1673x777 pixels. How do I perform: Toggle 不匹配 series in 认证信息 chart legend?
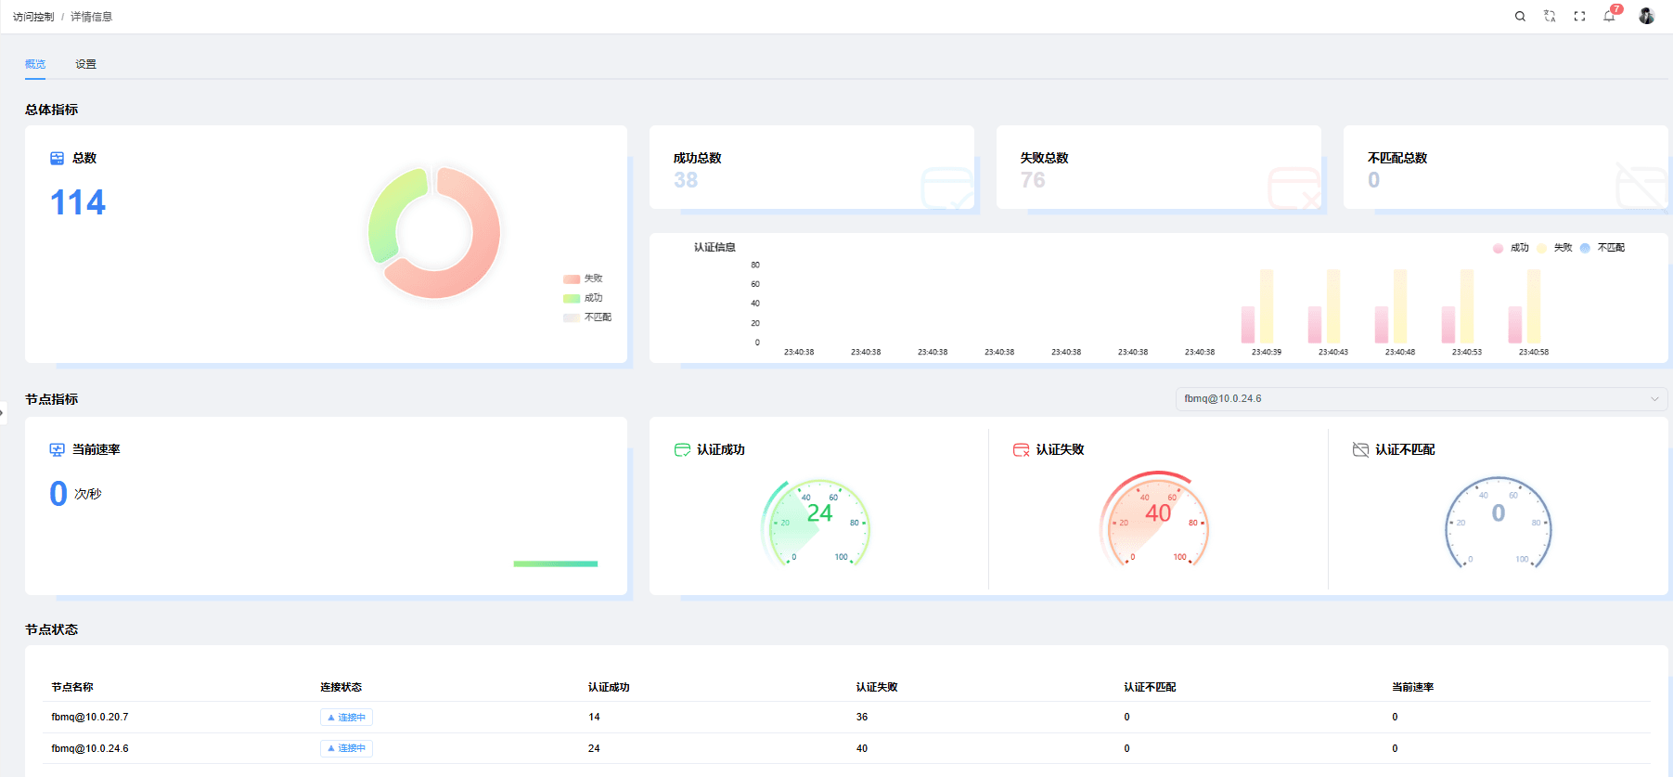[1602, 248]
